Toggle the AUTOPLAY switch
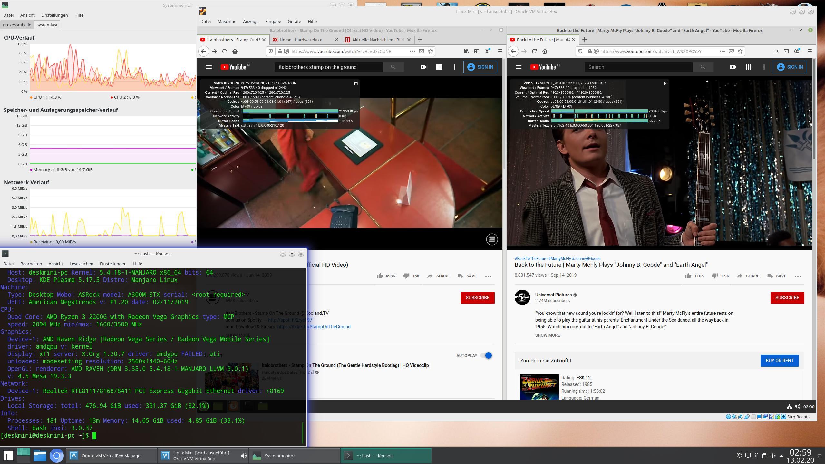The height and width of the screenshot is (464, 825). (x=486, y=355)
